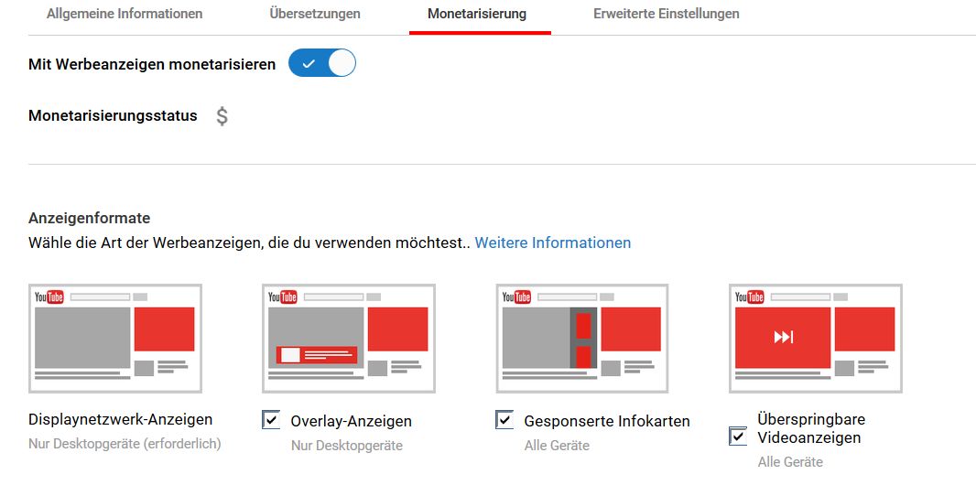Click the Gesponserte Infokarten label text
The height and width of the screenshot is (485, 976).
(x=606, y=421)
